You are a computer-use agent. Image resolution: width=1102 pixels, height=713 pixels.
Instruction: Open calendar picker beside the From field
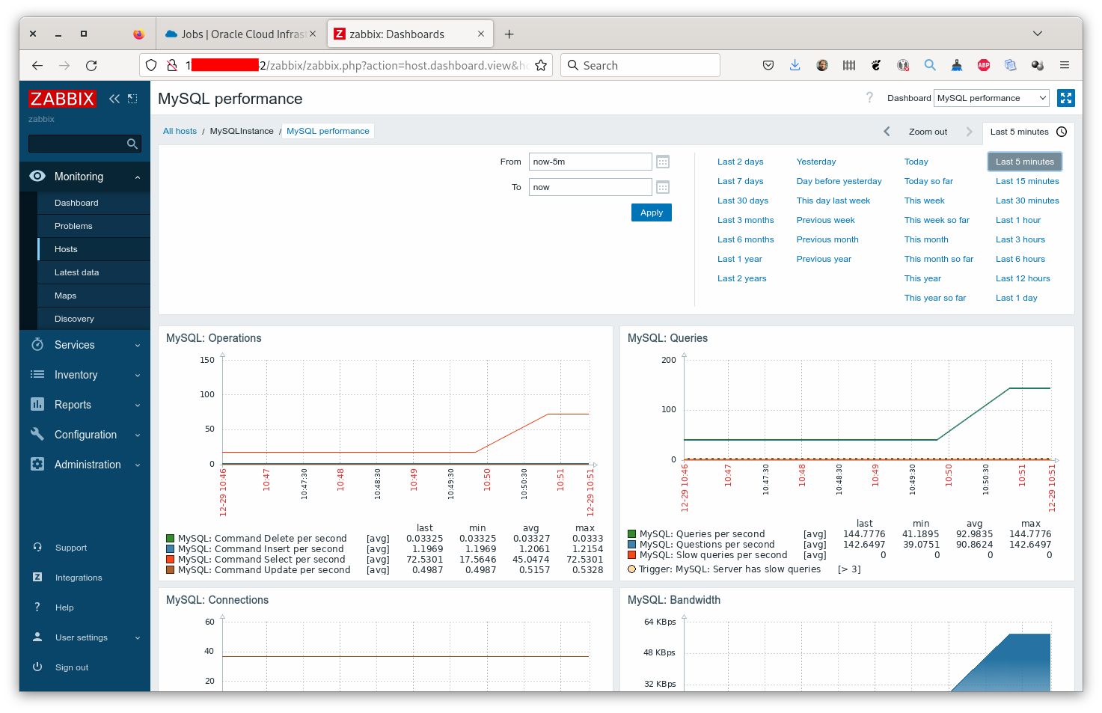point(662,161)
